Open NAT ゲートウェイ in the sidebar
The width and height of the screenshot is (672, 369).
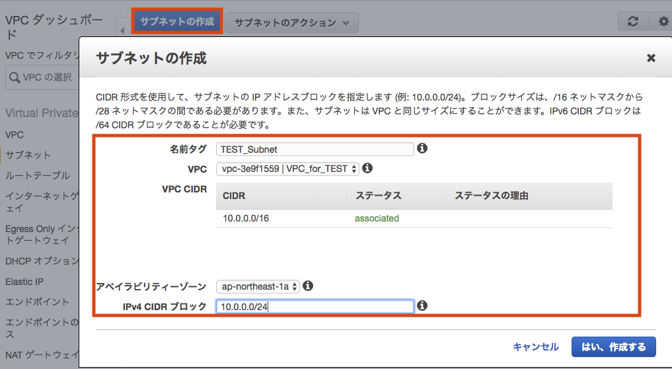point(42,355)
